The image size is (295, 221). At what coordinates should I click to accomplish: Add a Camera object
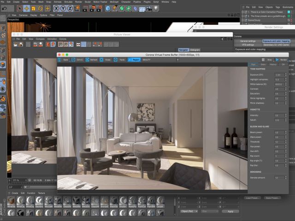[149, 8]
